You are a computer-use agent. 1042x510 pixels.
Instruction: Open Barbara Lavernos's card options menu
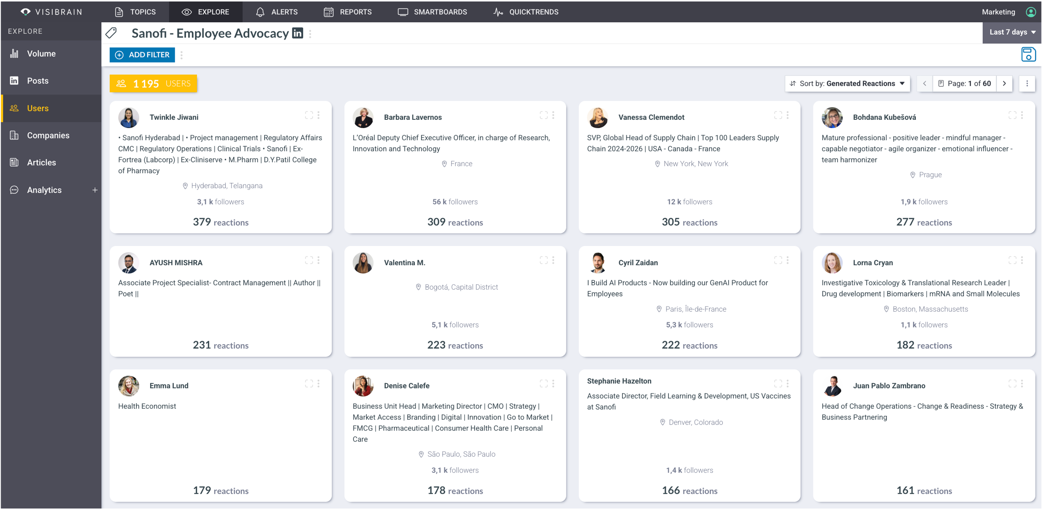(553, 115)
